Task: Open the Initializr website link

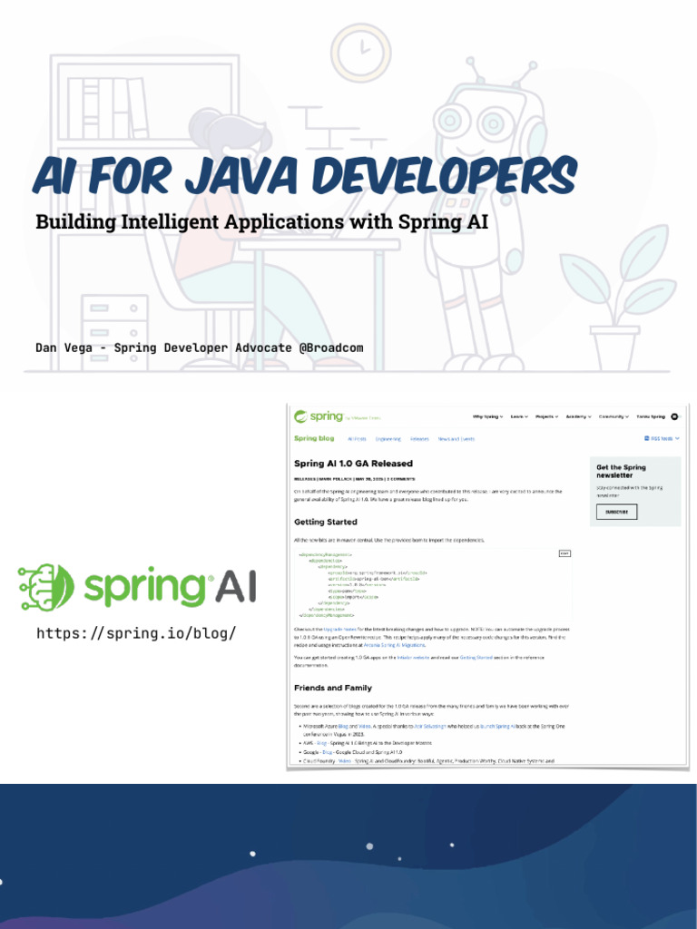Action: click(x=413, y=658)
